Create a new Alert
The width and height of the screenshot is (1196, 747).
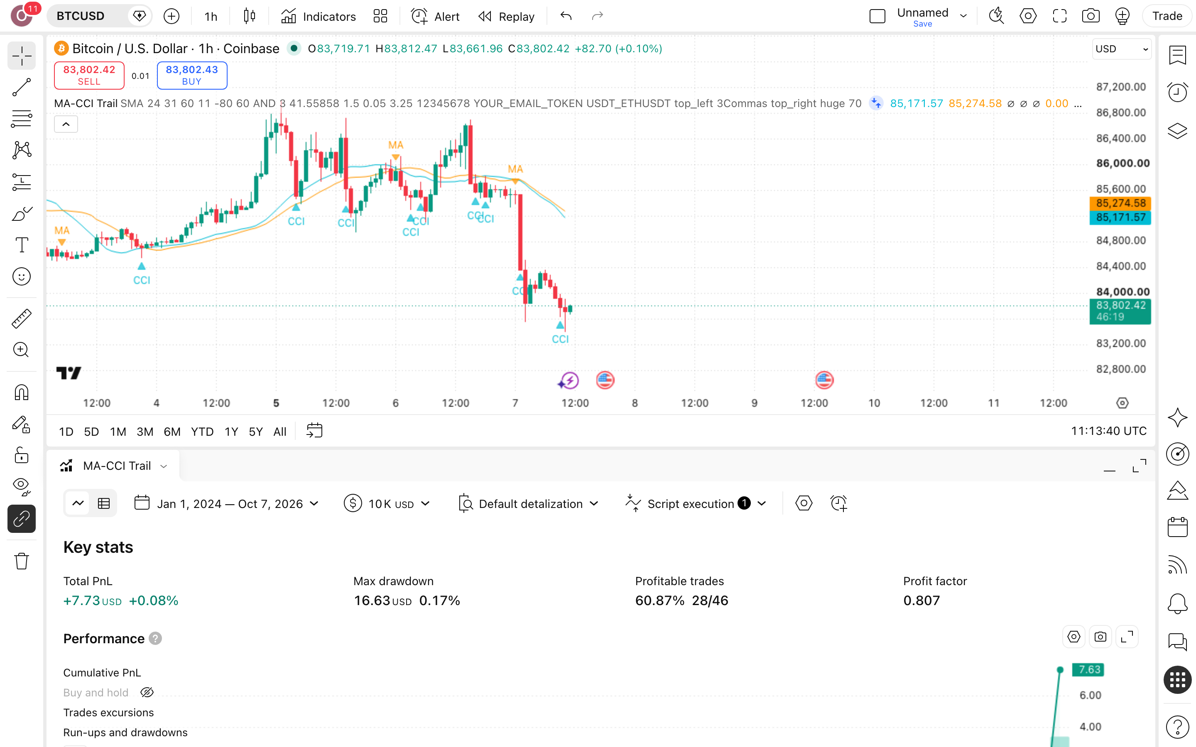[435, 16]
